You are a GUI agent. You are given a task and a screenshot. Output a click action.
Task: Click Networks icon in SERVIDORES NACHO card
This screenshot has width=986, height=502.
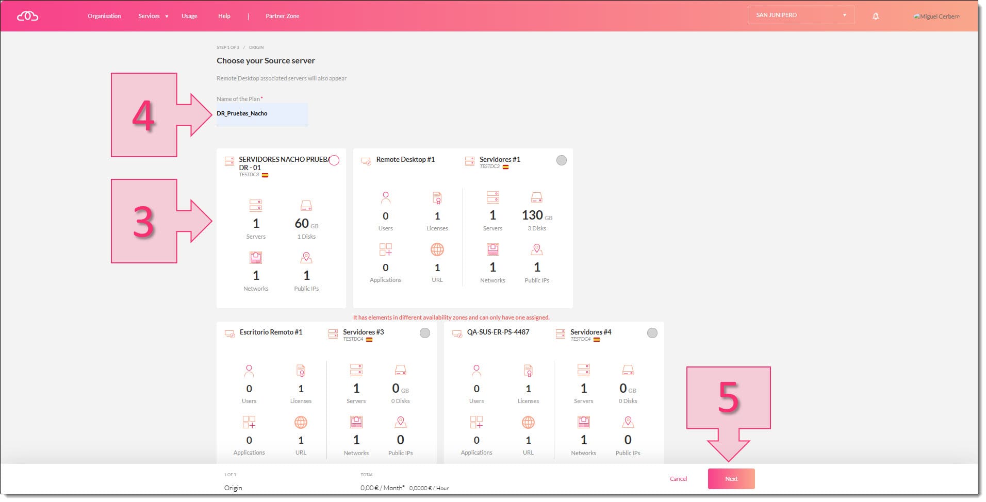point(256,258)
